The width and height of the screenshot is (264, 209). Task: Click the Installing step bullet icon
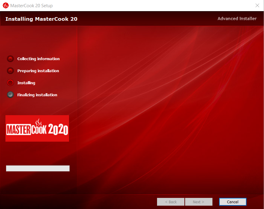coord(10,83)
